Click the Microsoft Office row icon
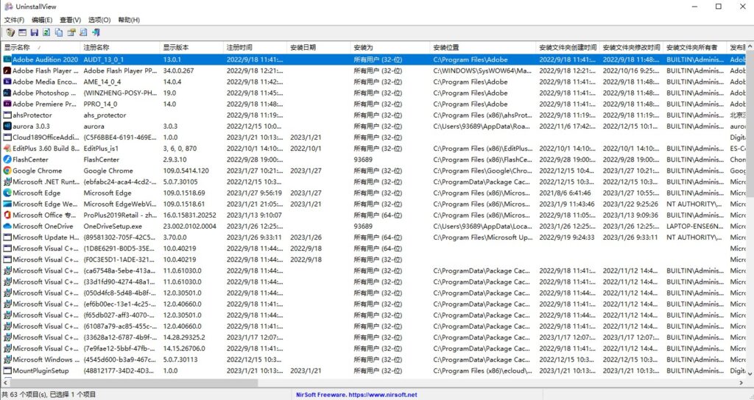The height and width of the screenshot is (400, 754). (7, 215)
